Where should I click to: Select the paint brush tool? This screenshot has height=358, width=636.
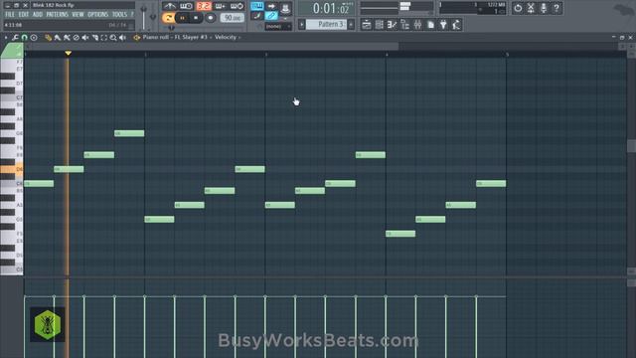[x=58, y=38]
